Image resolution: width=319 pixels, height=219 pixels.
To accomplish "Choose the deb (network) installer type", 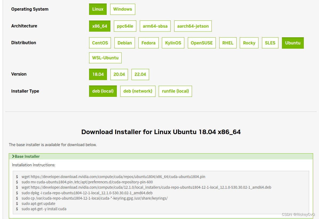I will (138, 91).
